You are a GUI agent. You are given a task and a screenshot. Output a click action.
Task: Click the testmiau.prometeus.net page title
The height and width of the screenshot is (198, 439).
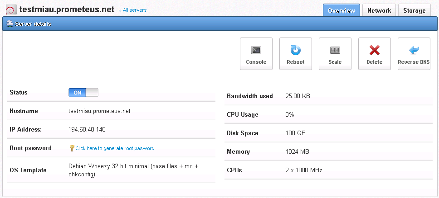[x=67, y=10]
